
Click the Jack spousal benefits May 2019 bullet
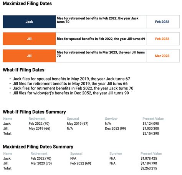pyautogui.click(x=71, y=79)
